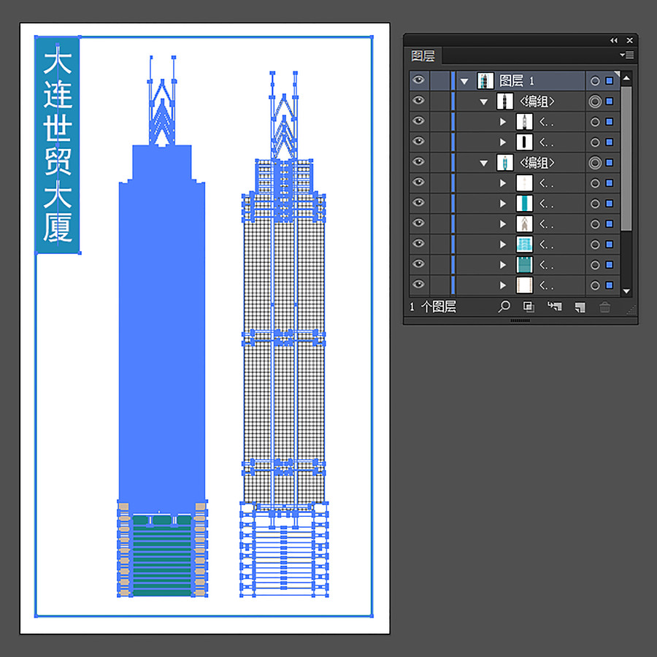Click the lock column of 图层 1
657x657 pixels.
pos(439,81)
